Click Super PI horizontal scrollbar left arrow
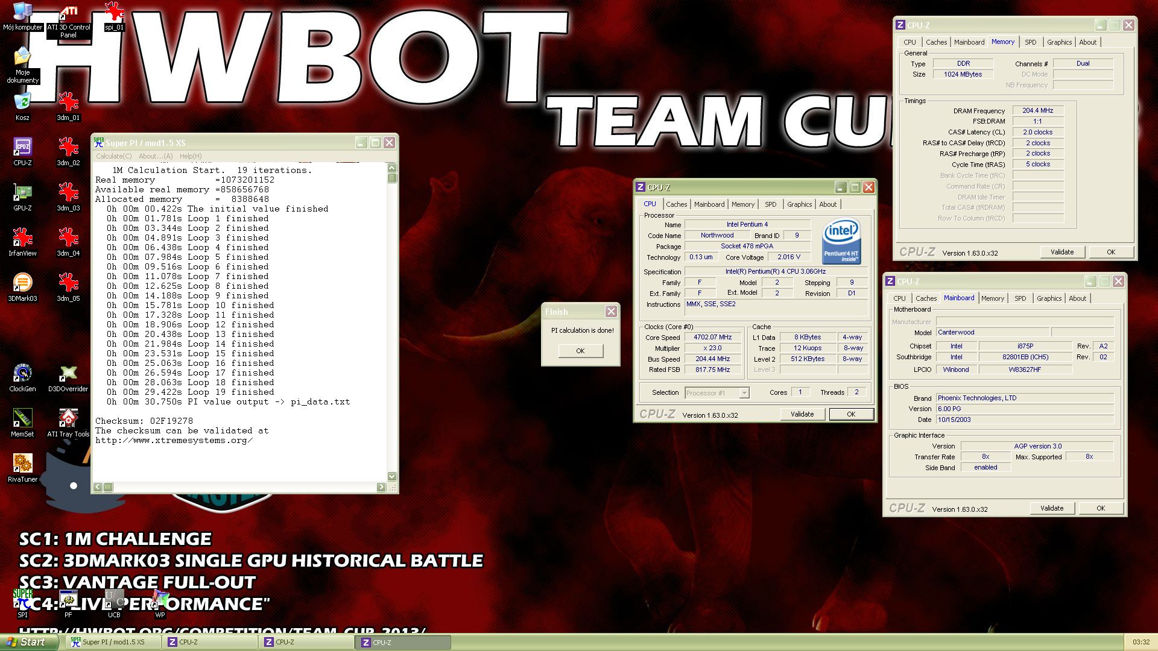The image size is (1158, 651). [x=98, y=487]
